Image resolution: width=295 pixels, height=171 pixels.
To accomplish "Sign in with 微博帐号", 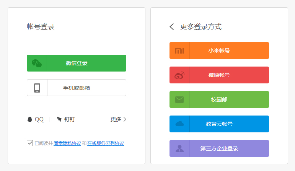I will [x=219, y=75].
